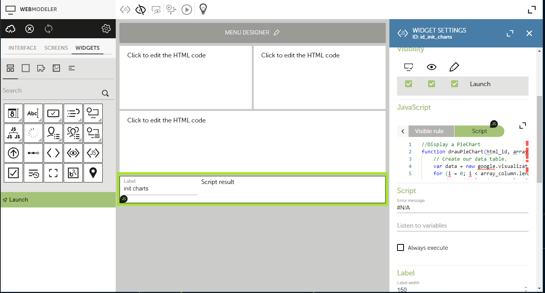Toggle the editable (pencil) checkbox for Launch
The image size is (545, 293).
point(455,84)
